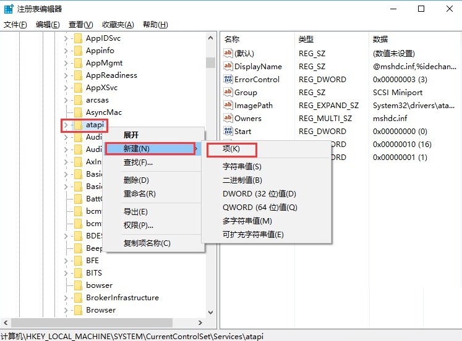Click the ImagePath value icon

pos(228,105)
